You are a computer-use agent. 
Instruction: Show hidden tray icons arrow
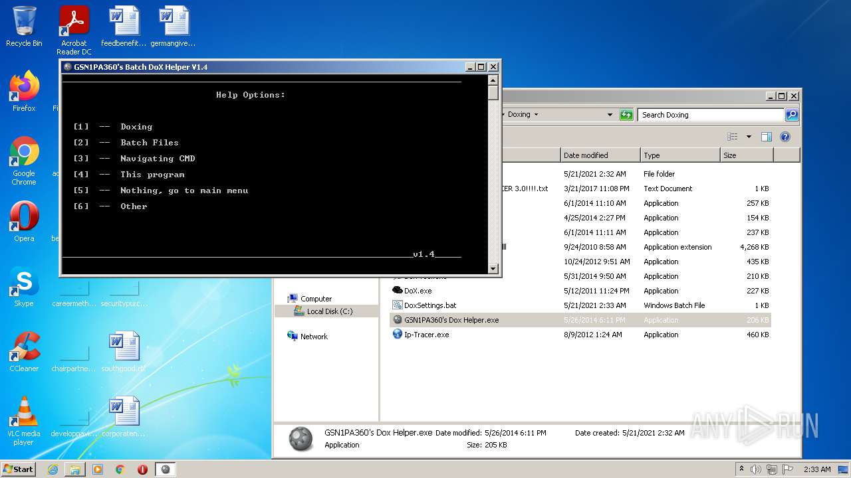tap(741, 469)
